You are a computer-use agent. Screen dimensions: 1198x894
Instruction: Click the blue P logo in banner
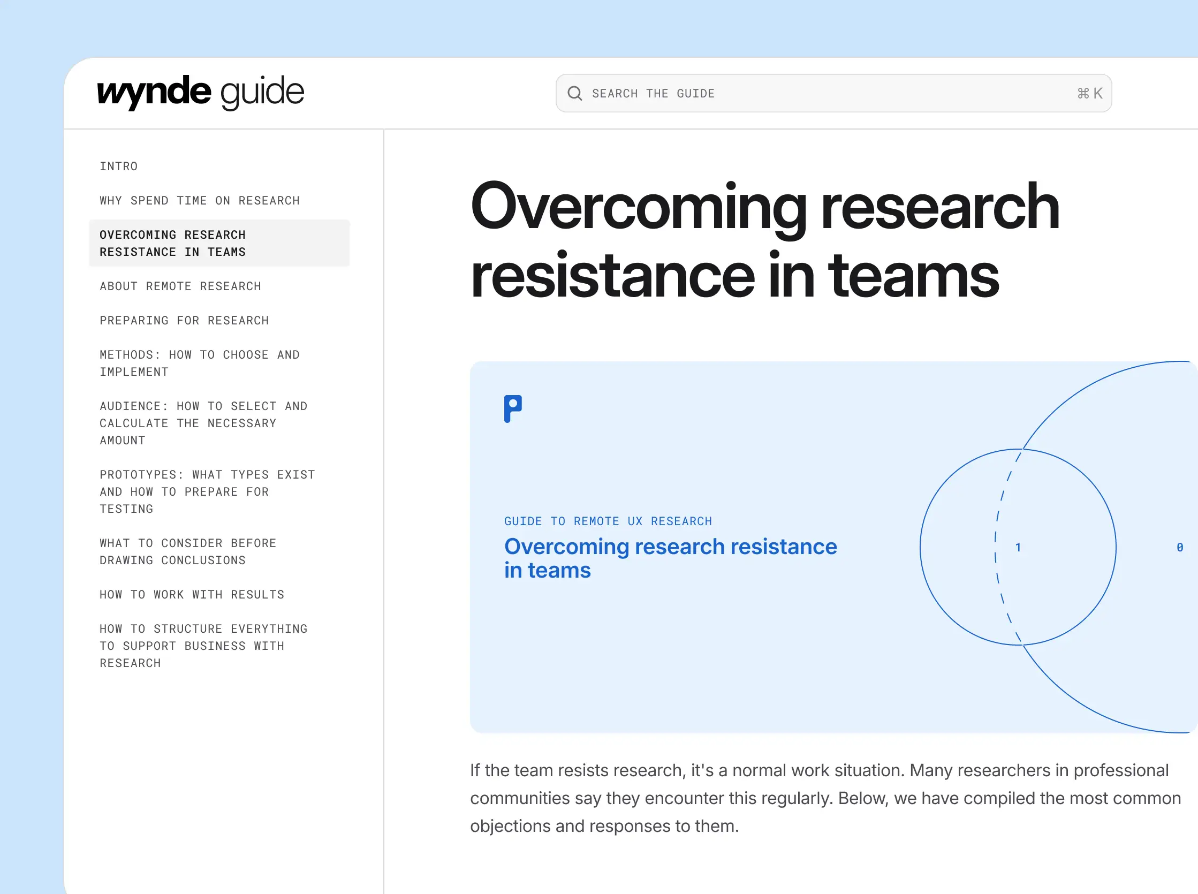point(512,408)
